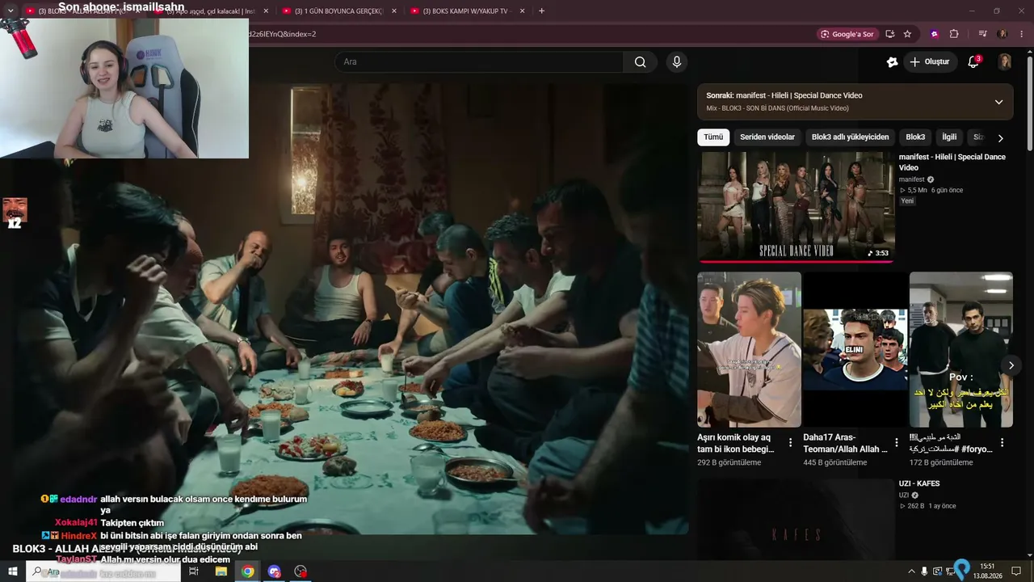Click the YouTube search magnifier button
Image resolution: width=1034 pixels, height=582 pixels.
click(641, 62)
